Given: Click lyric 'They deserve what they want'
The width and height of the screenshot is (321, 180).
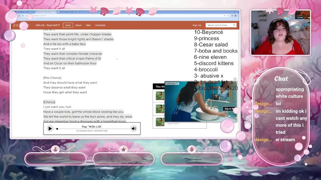Looking at the screenshot, I should coord(64,87).
